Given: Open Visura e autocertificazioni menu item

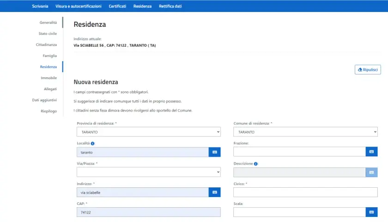Looking at the screenshot, I should (79, 6).
